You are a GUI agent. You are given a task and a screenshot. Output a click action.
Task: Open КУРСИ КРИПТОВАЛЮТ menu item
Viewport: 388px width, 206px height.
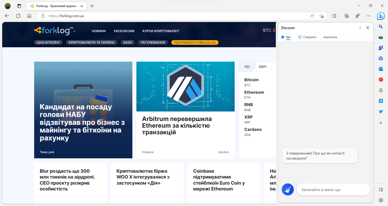pyautogui.click(x=161, y=31)
